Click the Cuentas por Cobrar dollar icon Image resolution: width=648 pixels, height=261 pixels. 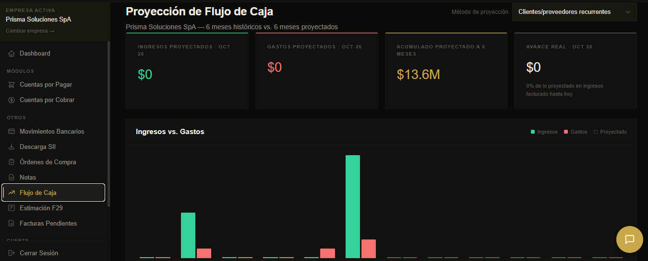tap(12, 100)
